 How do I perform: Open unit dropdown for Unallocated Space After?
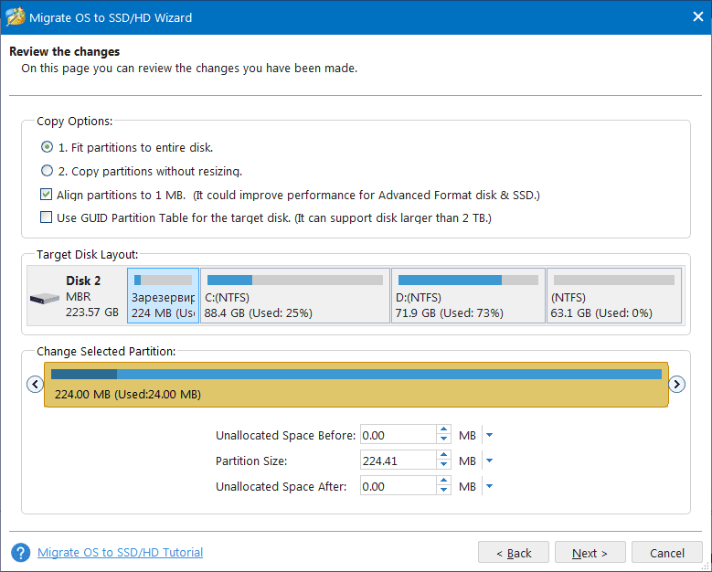489,487
